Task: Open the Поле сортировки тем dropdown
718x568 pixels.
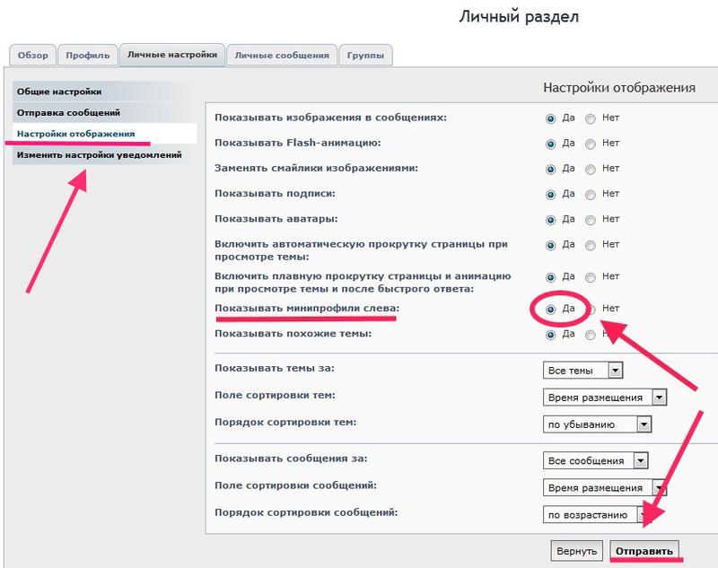Action: [604, 398]
